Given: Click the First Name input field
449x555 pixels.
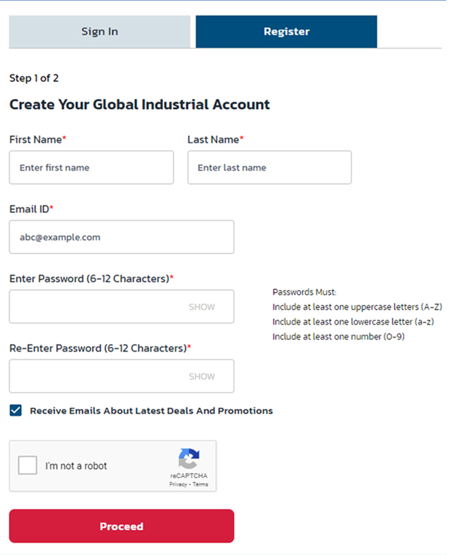Looking at the screenshot, I should [x=91, y=167].
